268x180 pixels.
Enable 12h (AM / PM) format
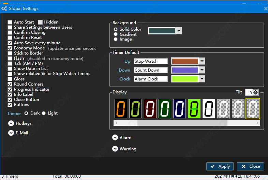pyautogui.click(x=10, y=63)
